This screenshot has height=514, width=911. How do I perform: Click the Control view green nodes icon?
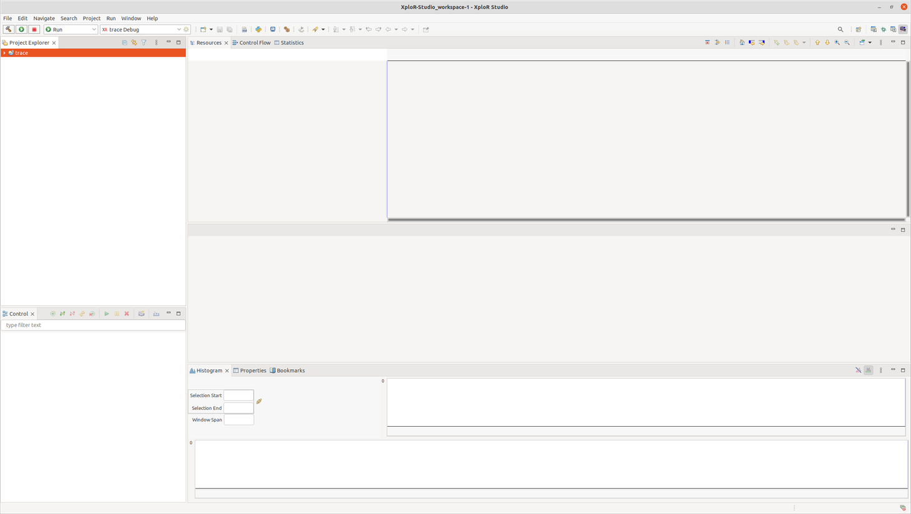tap(62, 314)
